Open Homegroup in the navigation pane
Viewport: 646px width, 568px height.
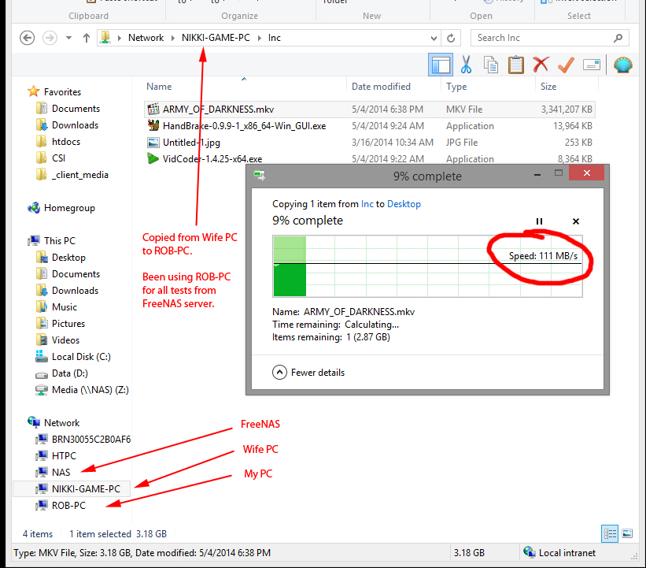coord(69,208)
